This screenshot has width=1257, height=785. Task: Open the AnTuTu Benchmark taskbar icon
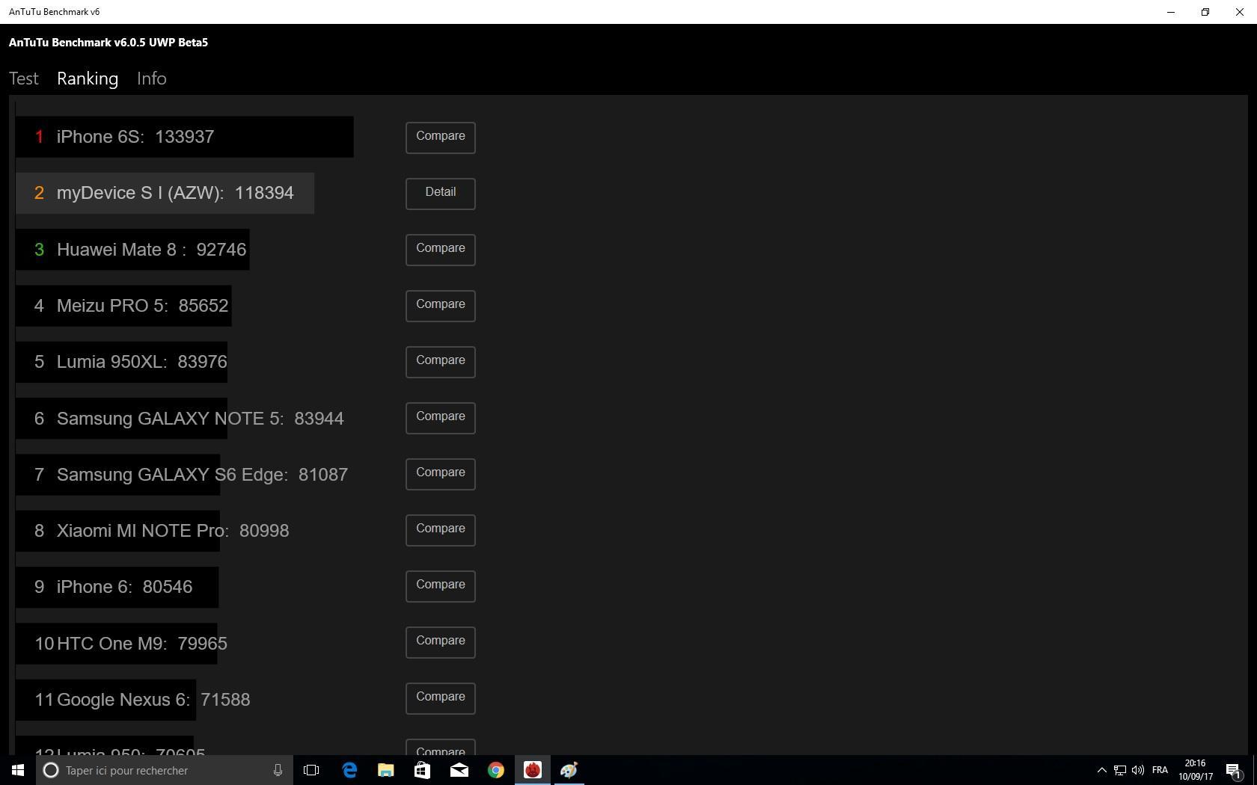532,770
